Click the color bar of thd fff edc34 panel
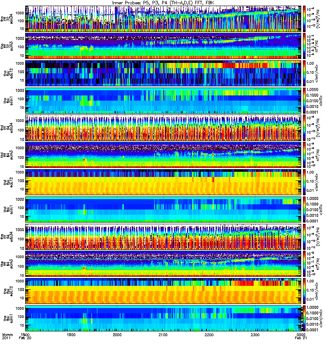 (x=305, y=128)
